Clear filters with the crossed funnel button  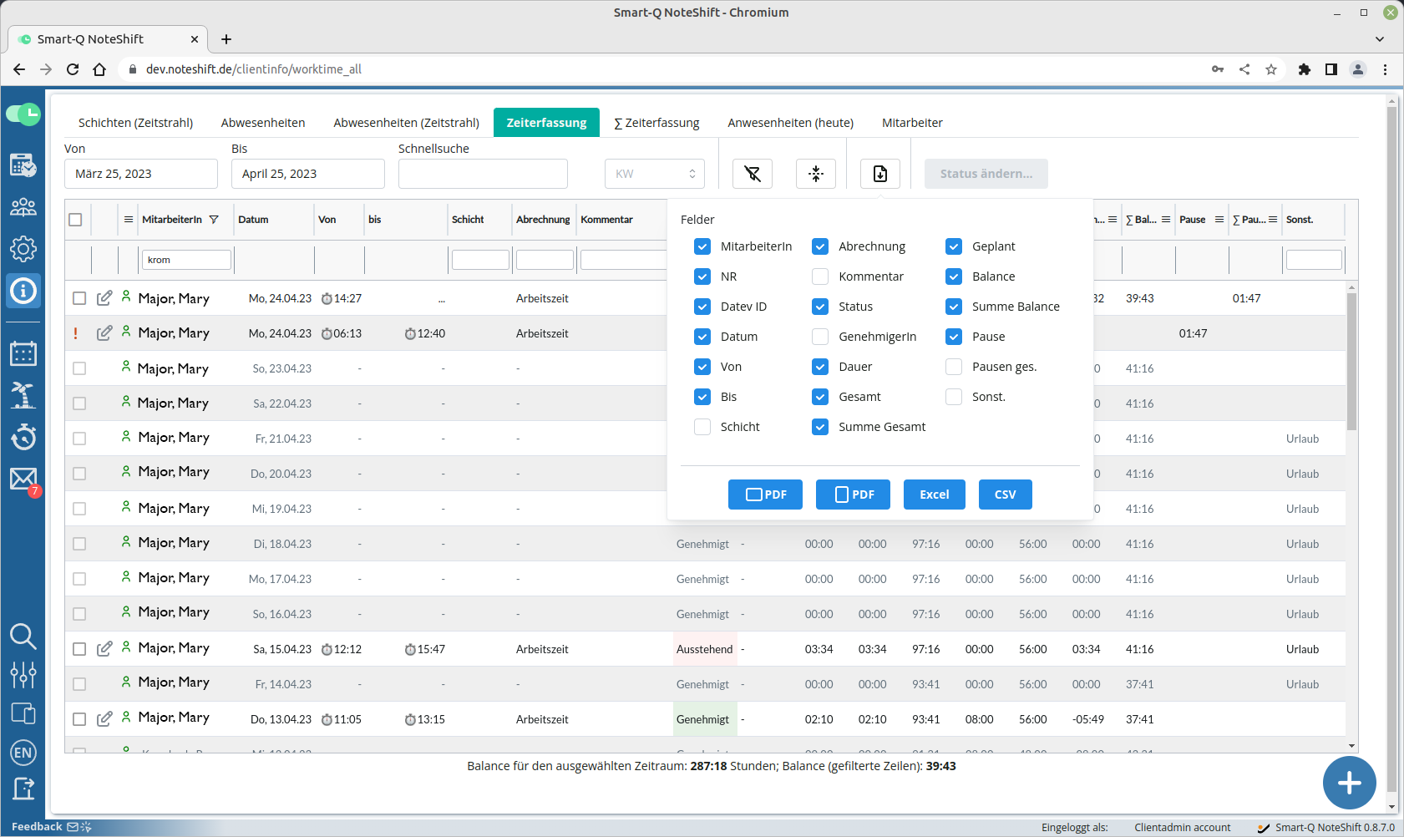(x=753, y=174)
